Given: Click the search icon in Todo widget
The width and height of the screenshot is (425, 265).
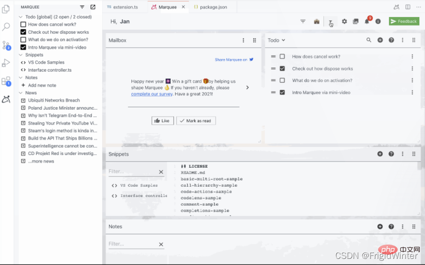Looking at the screenshot, I should [x=369, y=40].
